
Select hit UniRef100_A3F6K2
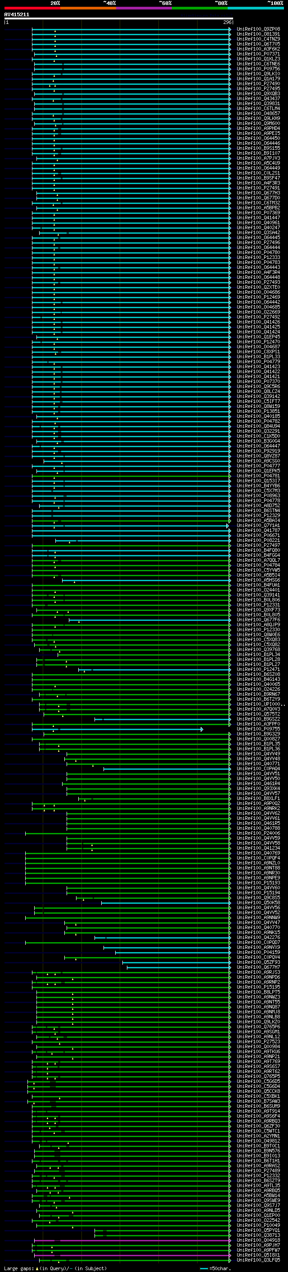(258, 49)
